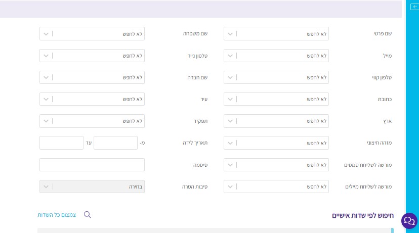The height and width of the screenshot is (233, 419).
Task: Click the סיסמה text input field
Action: click(x=92, y=165)
